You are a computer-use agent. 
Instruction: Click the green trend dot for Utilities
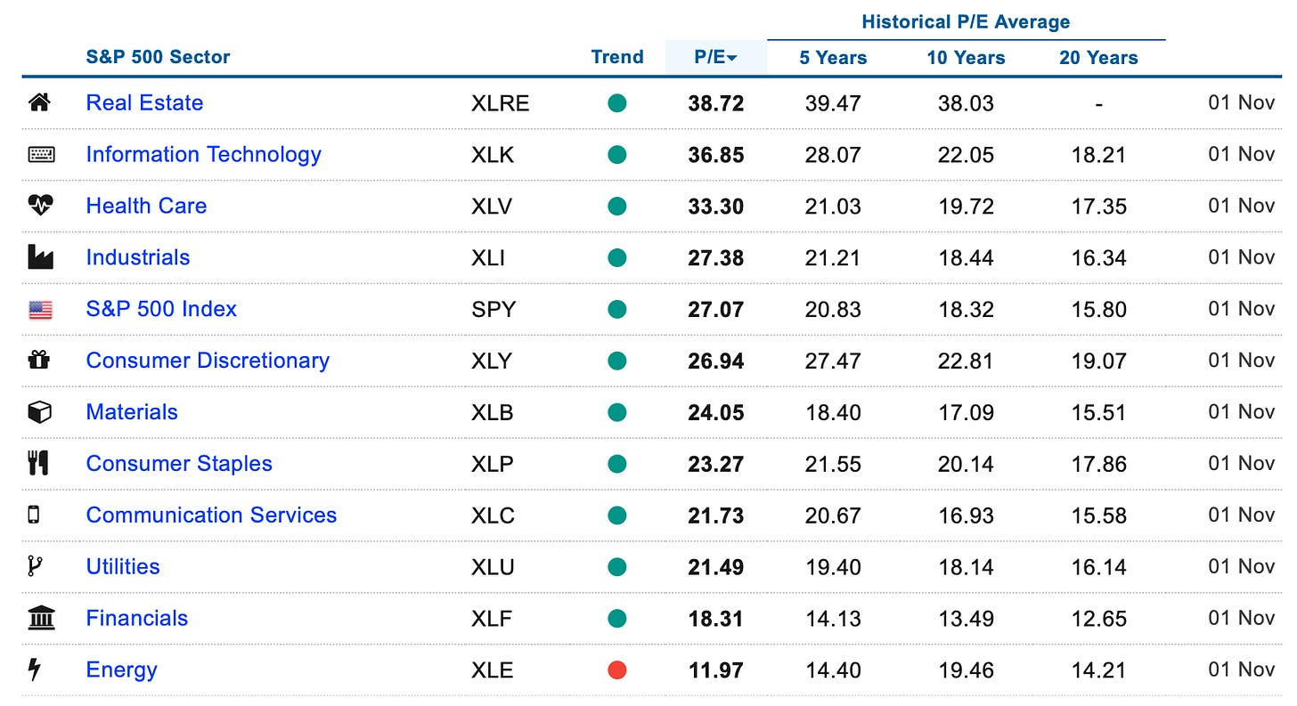[617, 567]
